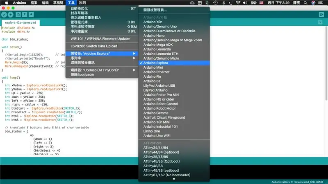This screenshot has height=184, width=328.
Task: Select 取得開發板資訊
Action: pos(102,63)
